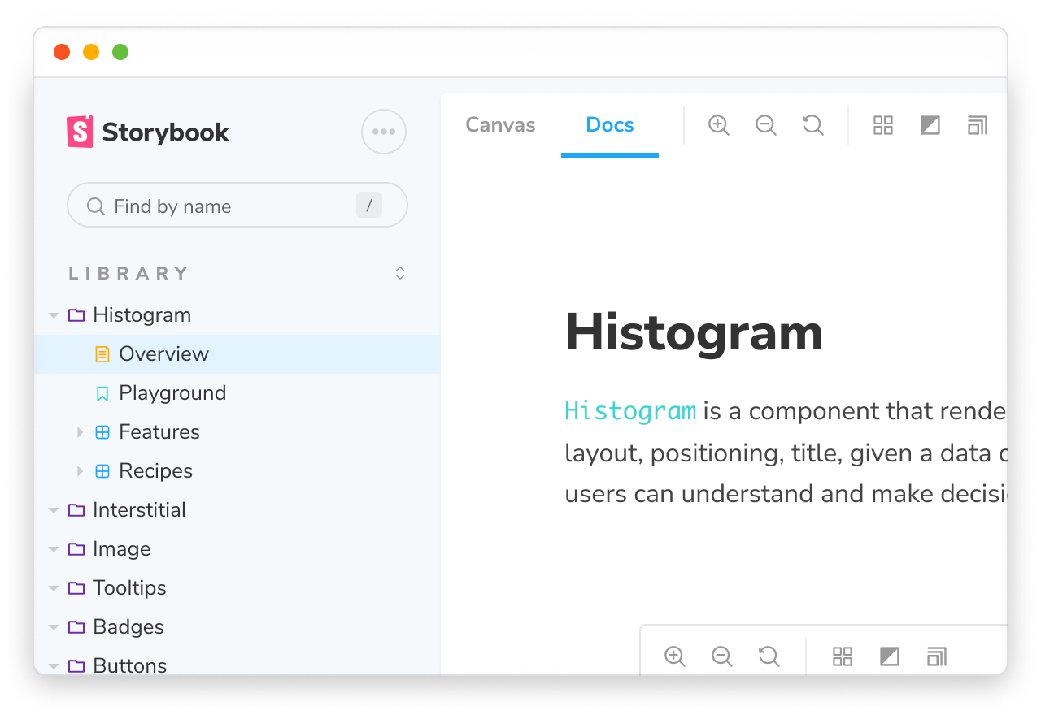Viewport: 1041px width, 715px height.
Task: Collapse the Histogram folder arrow
Action: [x=54, y=315]
